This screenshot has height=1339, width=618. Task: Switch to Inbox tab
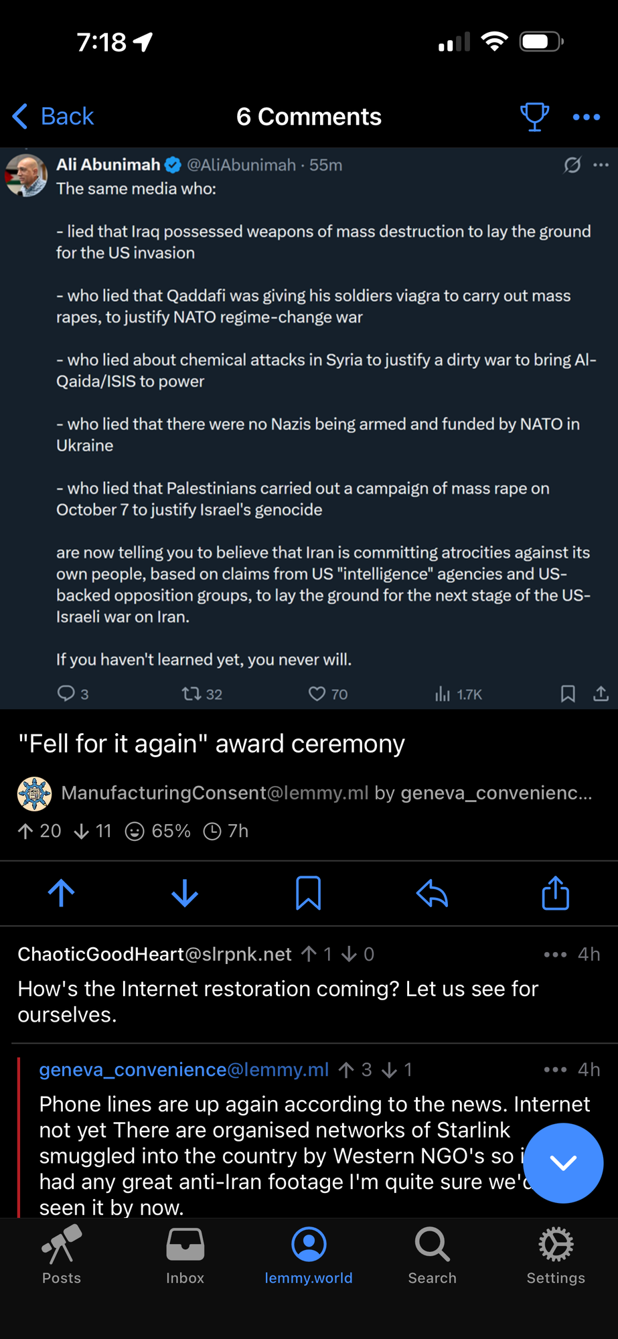tap(185, 1255)
